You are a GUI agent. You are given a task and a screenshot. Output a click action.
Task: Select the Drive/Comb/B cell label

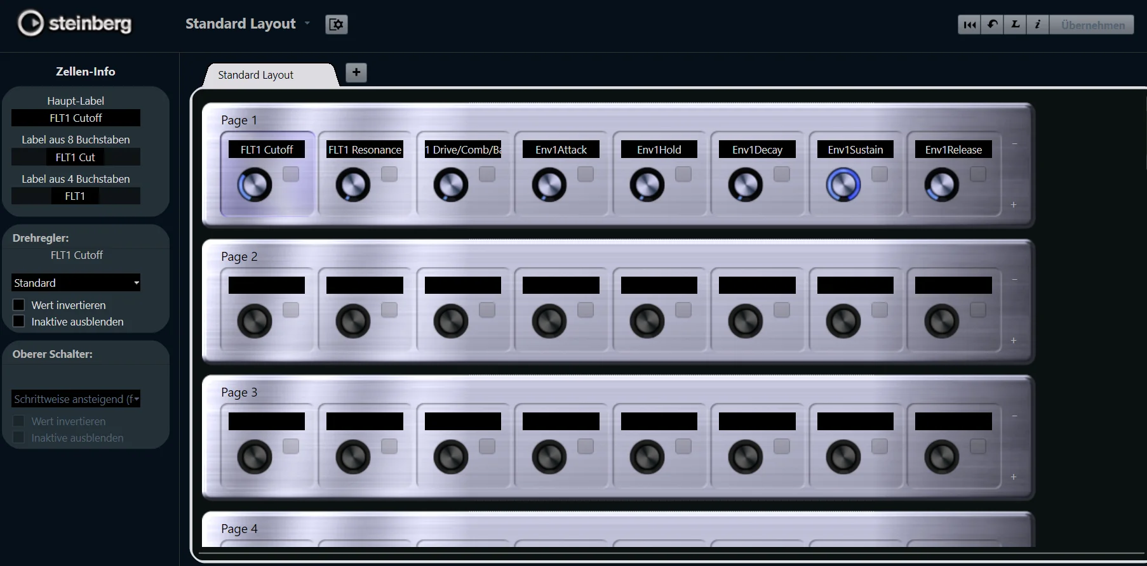[x=463, y=150]
